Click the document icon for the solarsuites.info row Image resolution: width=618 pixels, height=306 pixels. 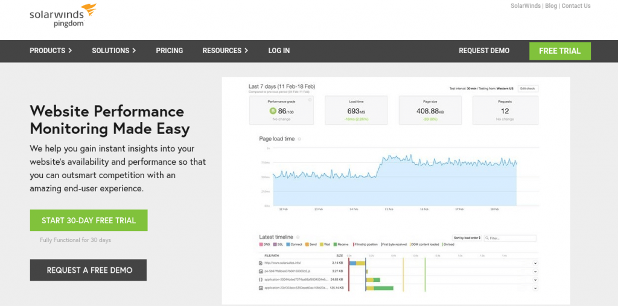pos(260,263)
